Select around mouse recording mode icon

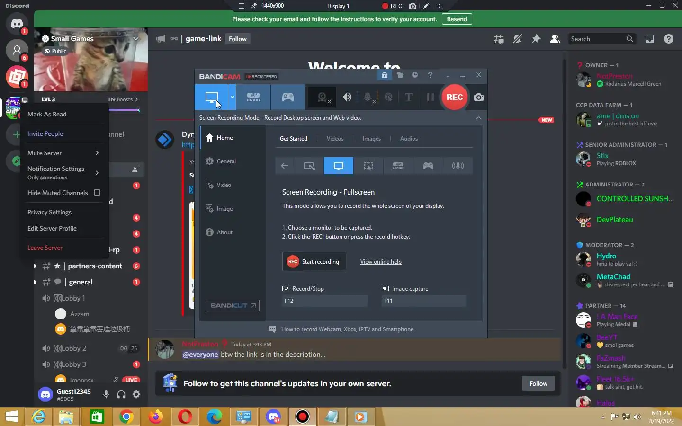(368, 166)
